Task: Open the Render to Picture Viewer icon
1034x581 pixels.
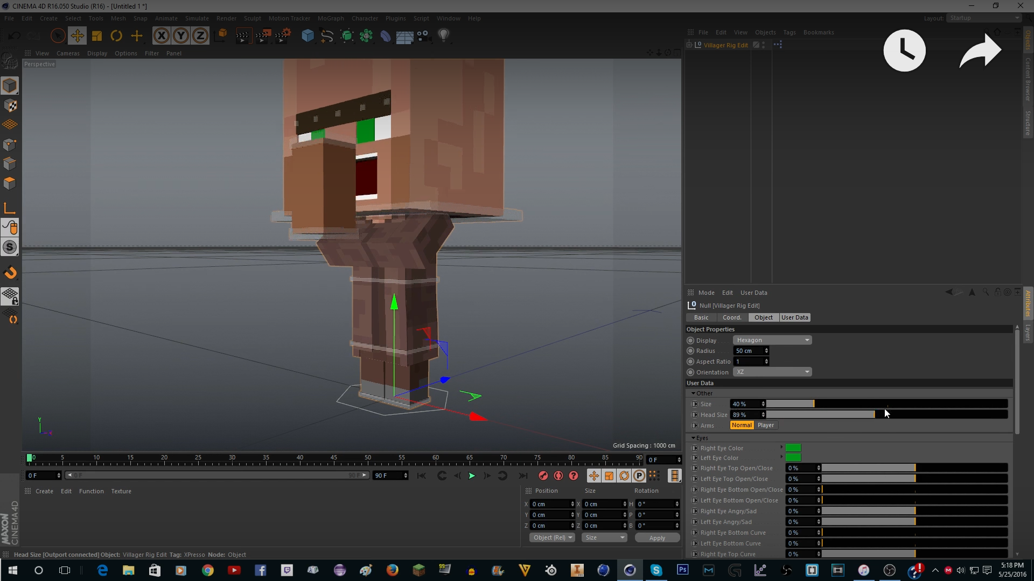Action: pyautogui.click(x=263, y=36)
